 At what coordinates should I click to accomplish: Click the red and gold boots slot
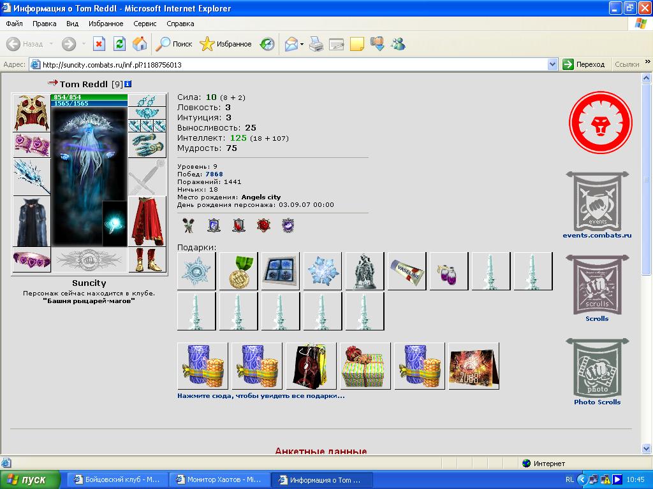[x=147, y=260]
